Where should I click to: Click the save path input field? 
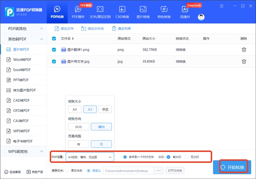(128, 171)
